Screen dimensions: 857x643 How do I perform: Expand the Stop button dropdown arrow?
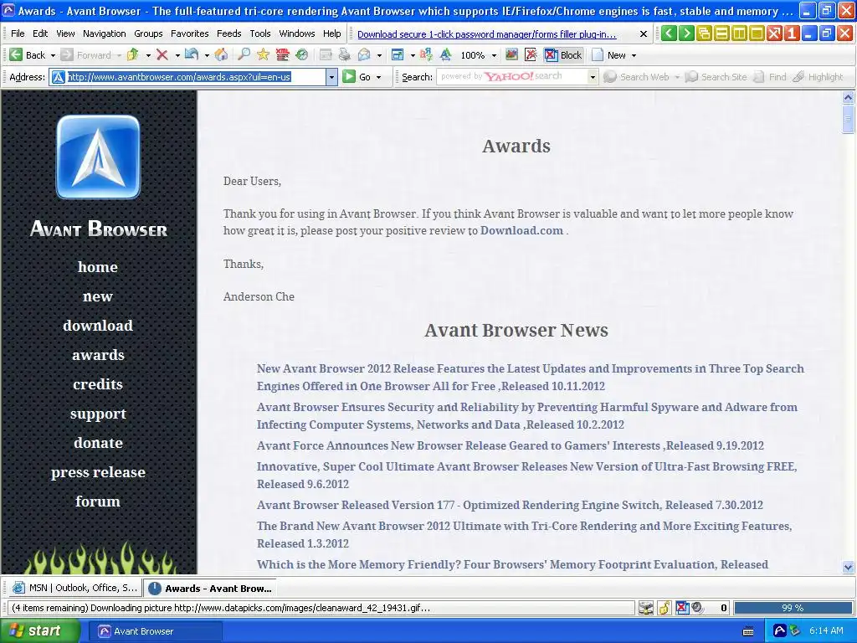[177, 55]
